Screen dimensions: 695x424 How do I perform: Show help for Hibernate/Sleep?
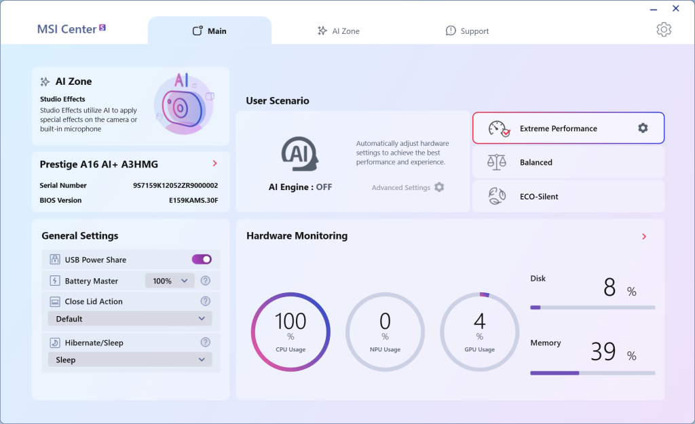205,342
